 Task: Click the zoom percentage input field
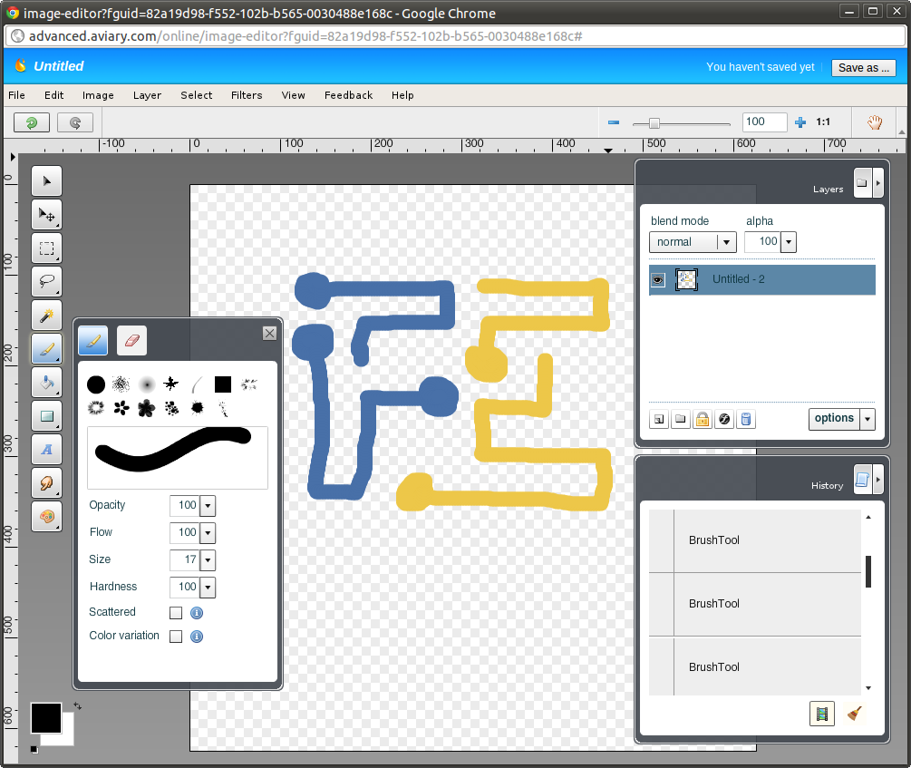coord(763,122)
